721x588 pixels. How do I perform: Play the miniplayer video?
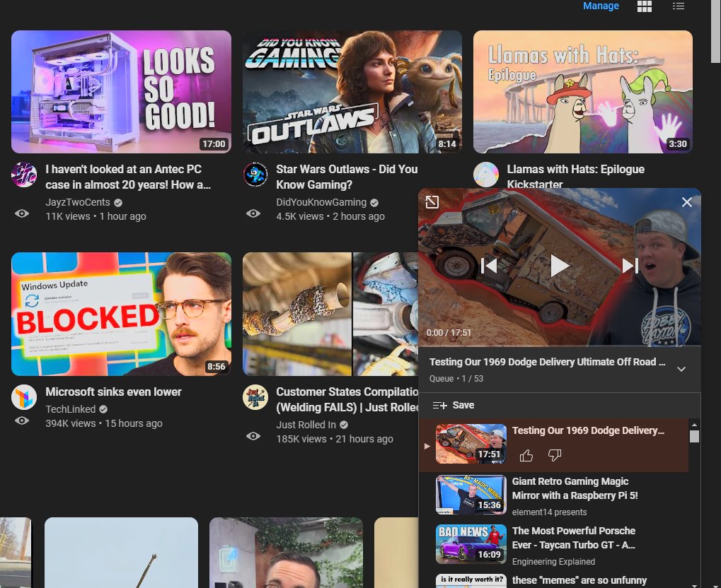pyautogui.click(x=559, y=266)
